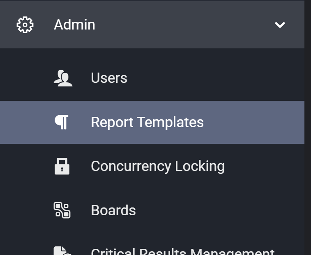Click the Boards icon
This screenshot has height=255, width=311.
pyautogui.click(x=62, y=210)
